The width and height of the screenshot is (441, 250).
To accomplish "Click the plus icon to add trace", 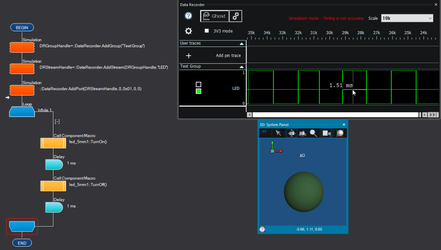I will (189, 56).
